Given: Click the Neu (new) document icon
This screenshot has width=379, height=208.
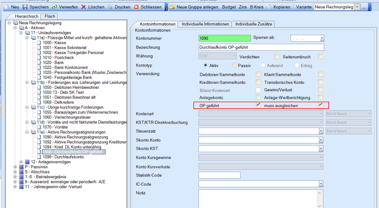Looking at the screenshot, I should click(x=7, y=7).
